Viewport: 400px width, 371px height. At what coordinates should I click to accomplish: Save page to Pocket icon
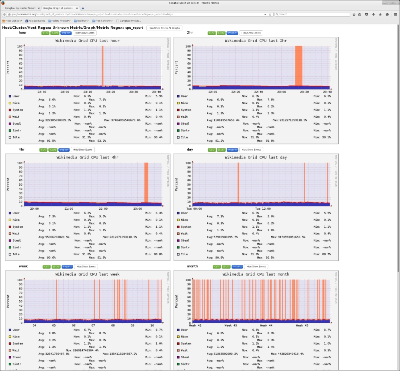tap(366, 14)
